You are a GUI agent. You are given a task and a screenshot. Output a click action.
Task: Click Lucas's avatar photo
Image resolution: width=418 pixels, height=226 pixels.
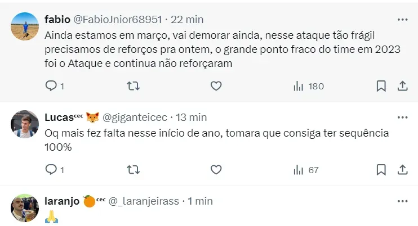tap(25, 124)
